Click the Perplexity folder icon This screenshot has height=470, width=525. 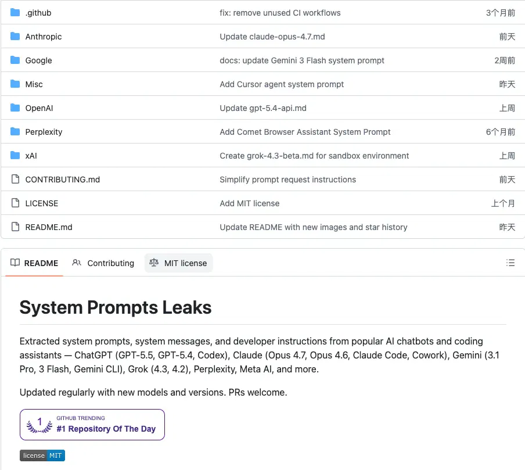[x=15, y=132]
